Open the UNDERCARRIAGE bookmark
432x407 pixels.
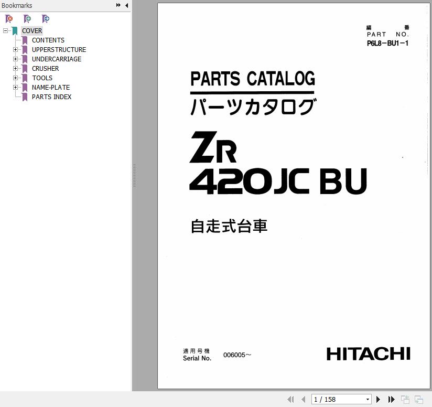click(57, 59)
